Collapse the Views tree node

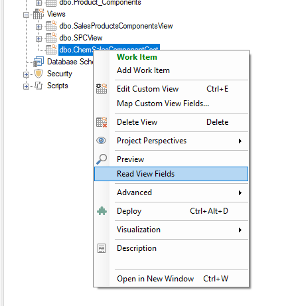[26, 15]
